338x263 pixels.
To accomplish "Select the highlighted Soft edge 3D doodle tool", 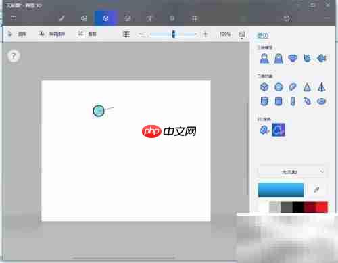I will point(279,130).
